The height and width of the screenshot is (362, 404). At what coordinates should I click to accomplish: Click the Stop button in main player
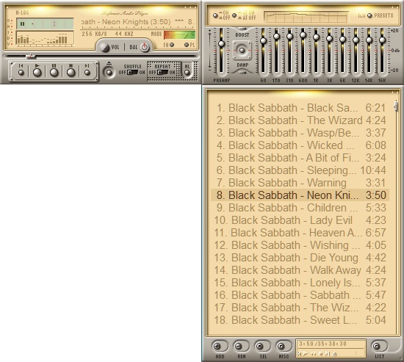pos(71,73)
